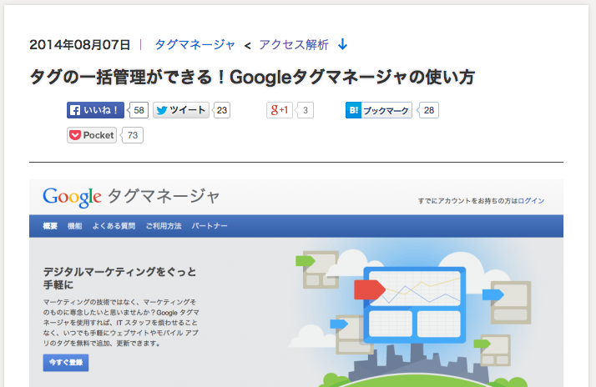Click the article title about Googleタグマネージャ
596x387 pixels.
point(252,77)
